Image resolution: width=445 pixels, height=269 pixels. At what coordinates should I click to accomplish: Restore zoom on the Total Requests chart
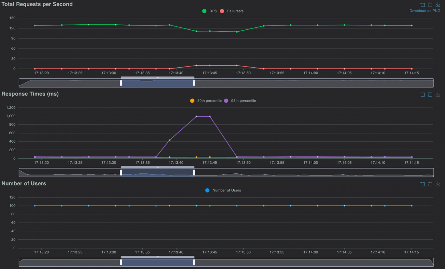pos(430,5)
